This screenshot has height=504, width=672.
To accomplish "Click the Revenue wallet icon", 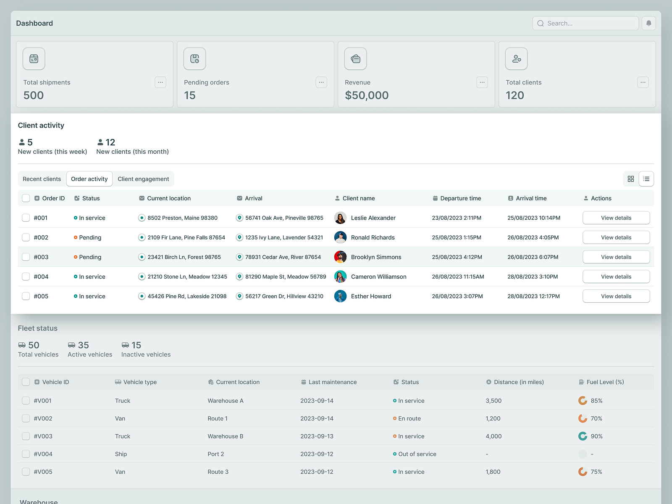I will (x=355, y=59).
